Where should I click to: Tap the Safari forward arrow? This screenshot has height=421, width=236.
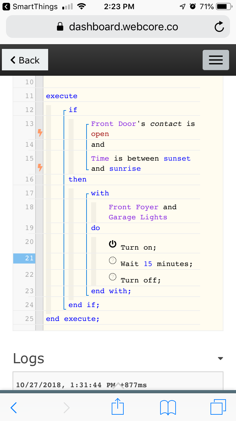click(x=66, y=408)
